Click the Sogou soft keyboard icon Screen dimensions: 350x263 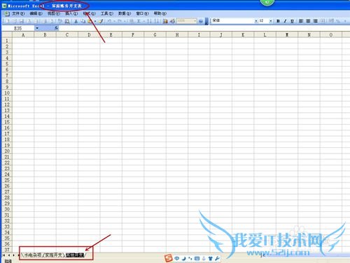pos(197,258)
